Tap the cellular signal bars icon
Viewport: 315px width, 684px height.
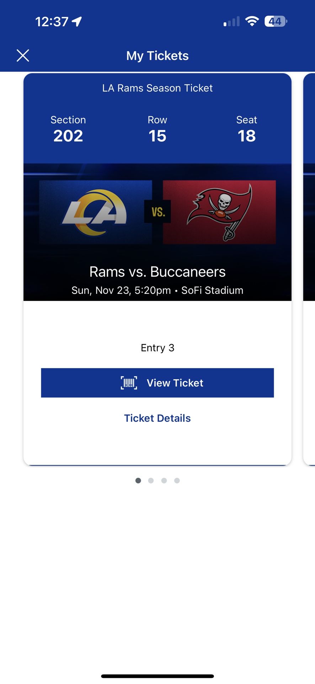(231, 21)
